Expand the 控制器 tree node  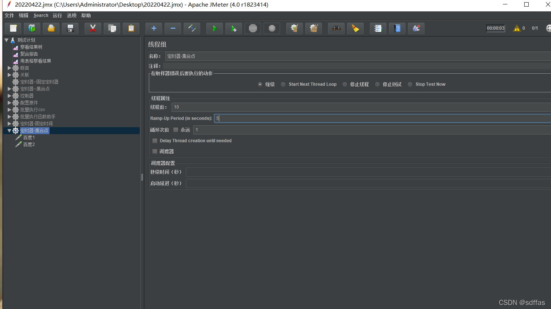point(9,96)
